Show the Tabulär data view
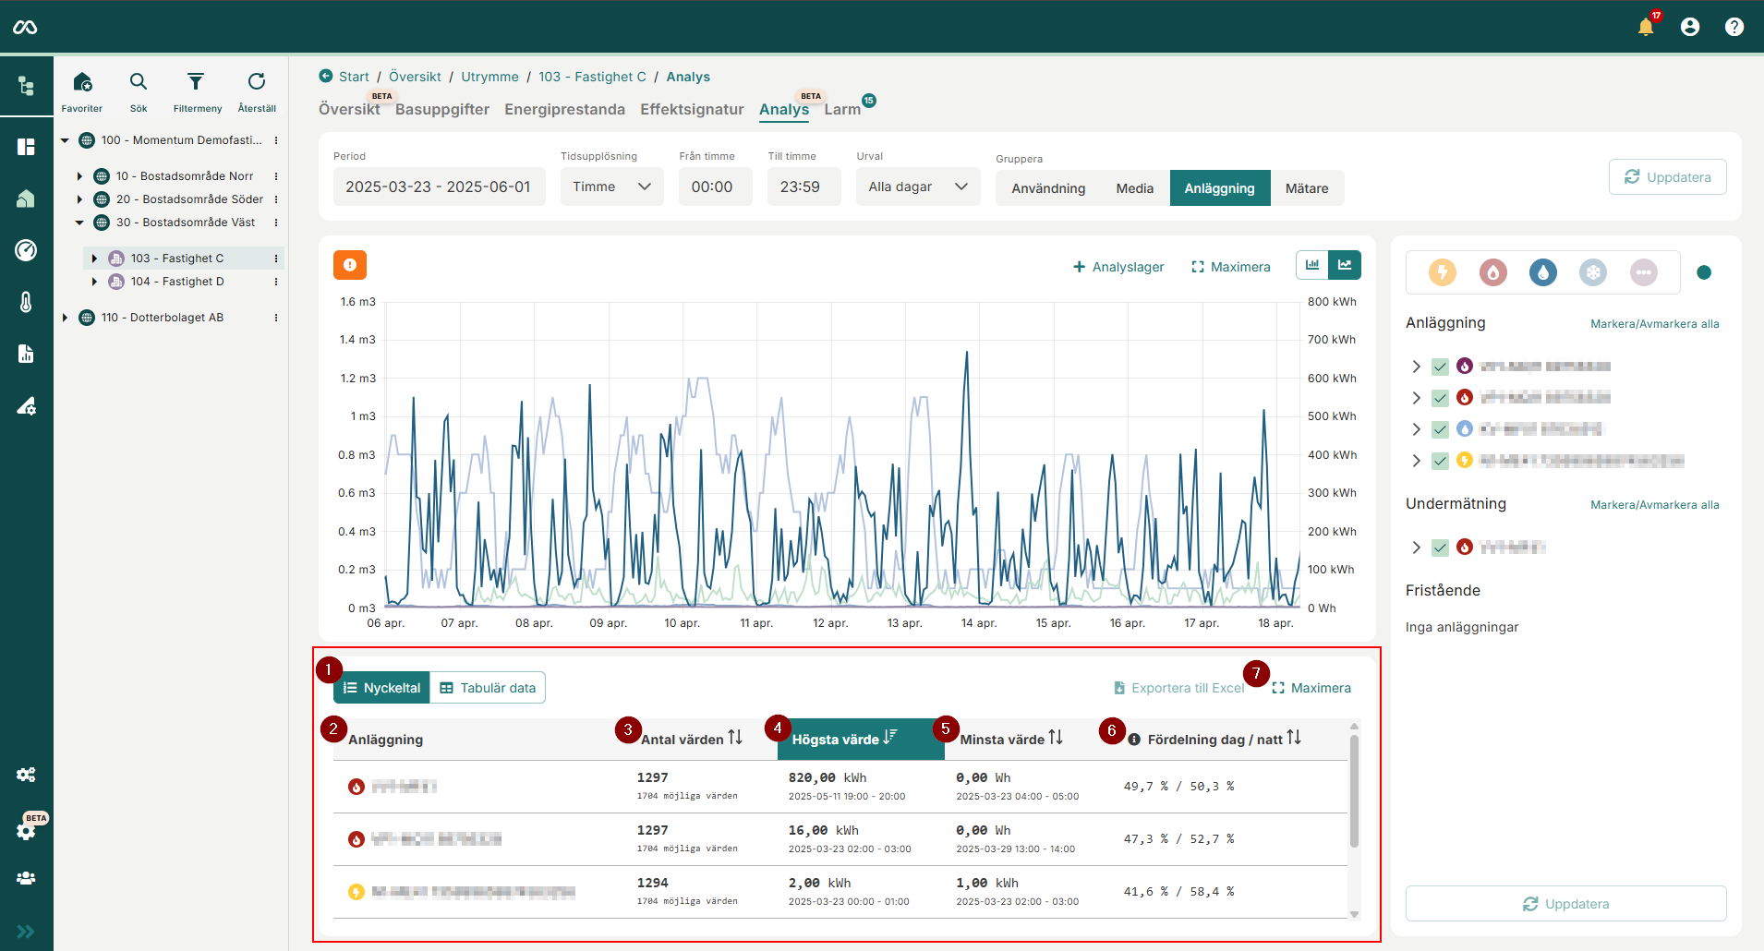Screen dimensions: 1764x951 [488, 688]
